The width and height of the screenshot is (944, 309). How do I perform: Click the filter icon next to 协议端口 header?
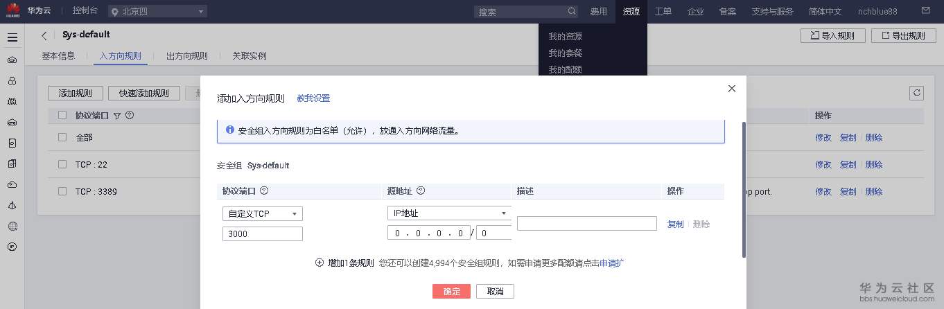[x=116, y=116]
